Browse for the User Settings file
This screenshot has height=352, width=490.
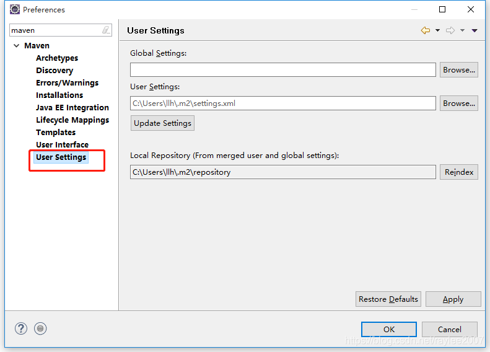pyautogui.click(x=459, y=103)
